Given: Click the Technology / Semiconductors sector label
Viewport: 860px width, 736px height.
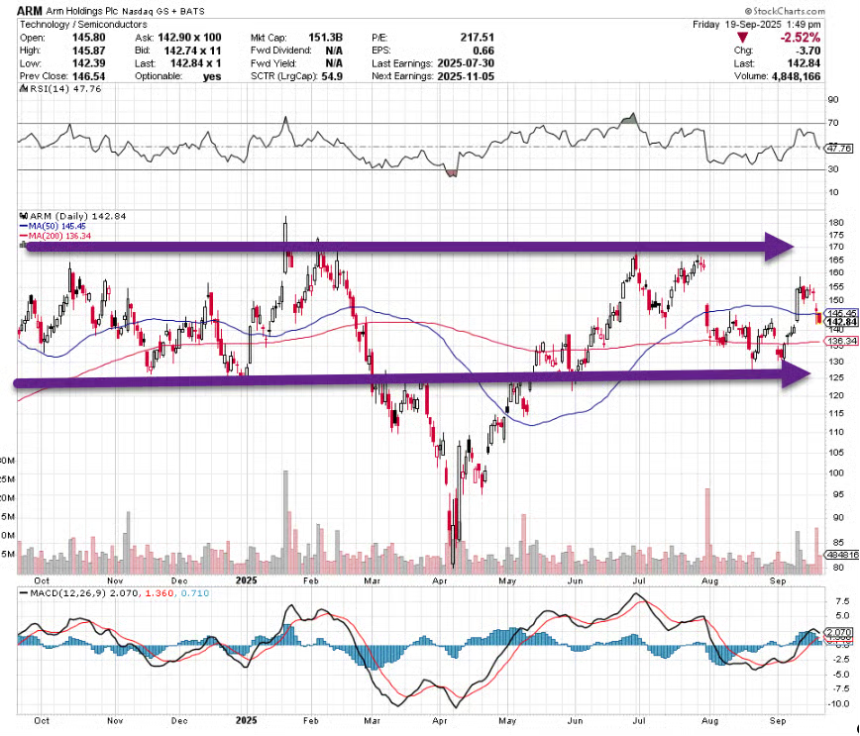Looking at the screenshot, I should [83, 25].
